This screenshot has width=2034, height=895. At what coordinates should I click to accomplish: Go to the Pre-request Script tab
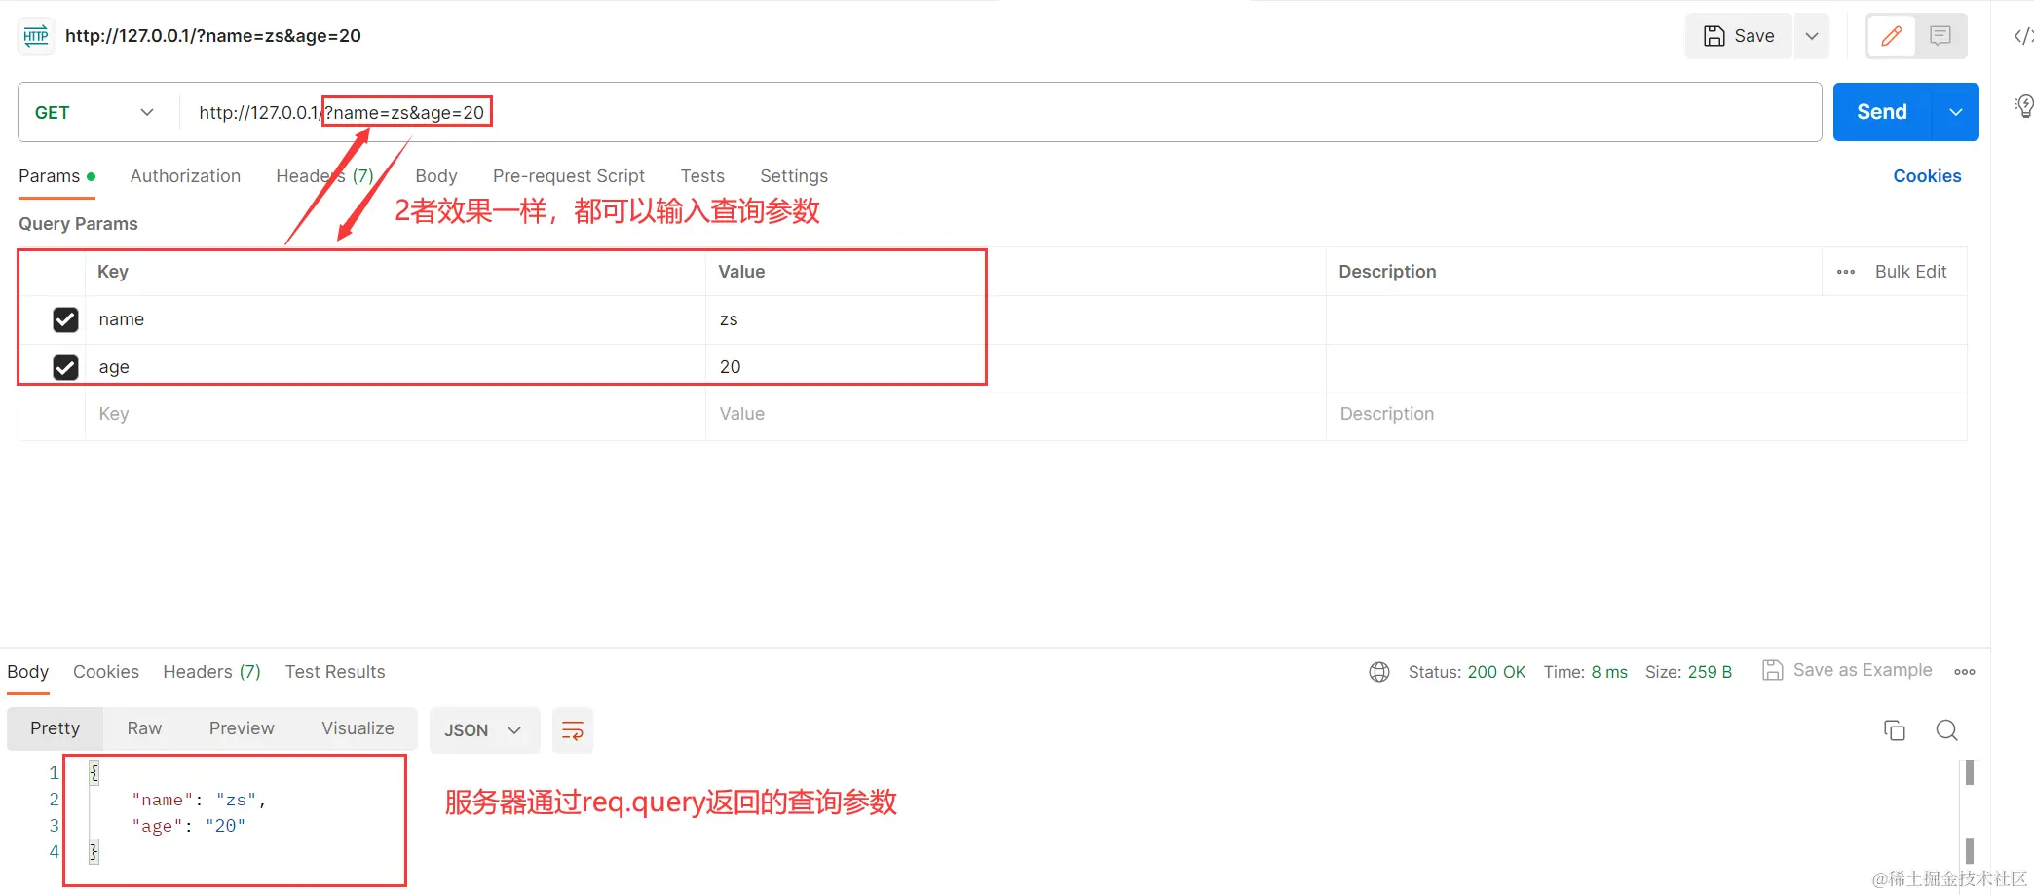[569, 176]
